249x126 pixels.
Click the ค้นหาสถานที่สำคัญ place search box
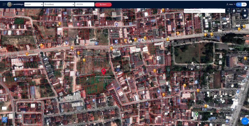pos(204,11)
